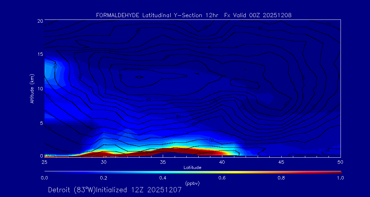Click latitude tick label 30 on x-axis
The image size is (370, 197).
[103, 162]
